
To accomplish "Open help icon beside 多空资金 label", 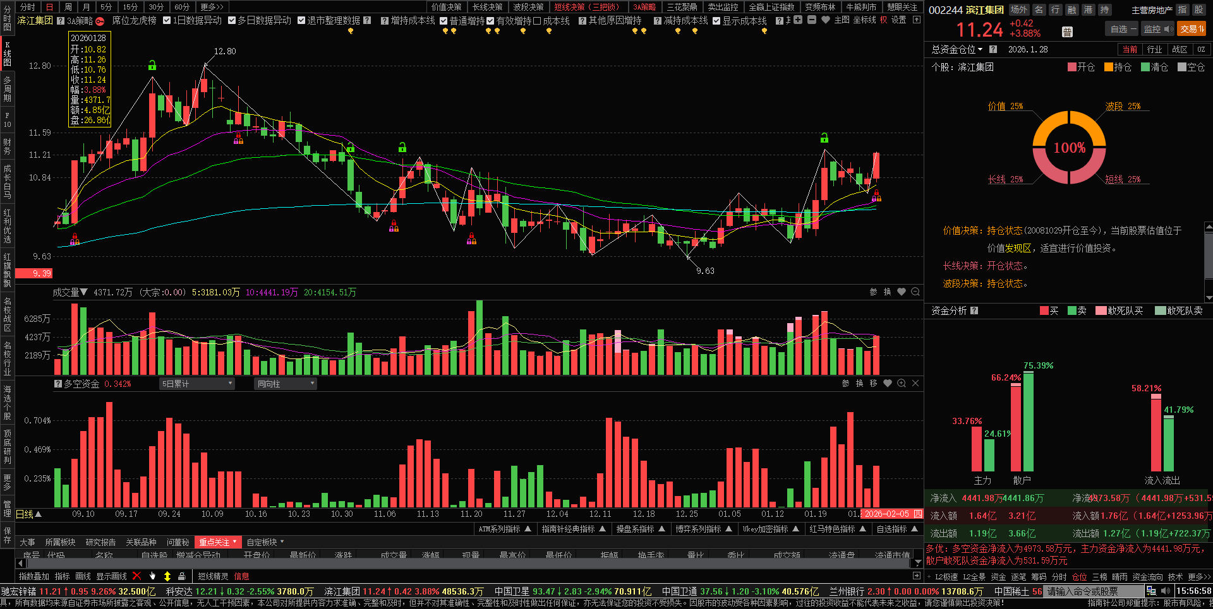I will 58,384.
